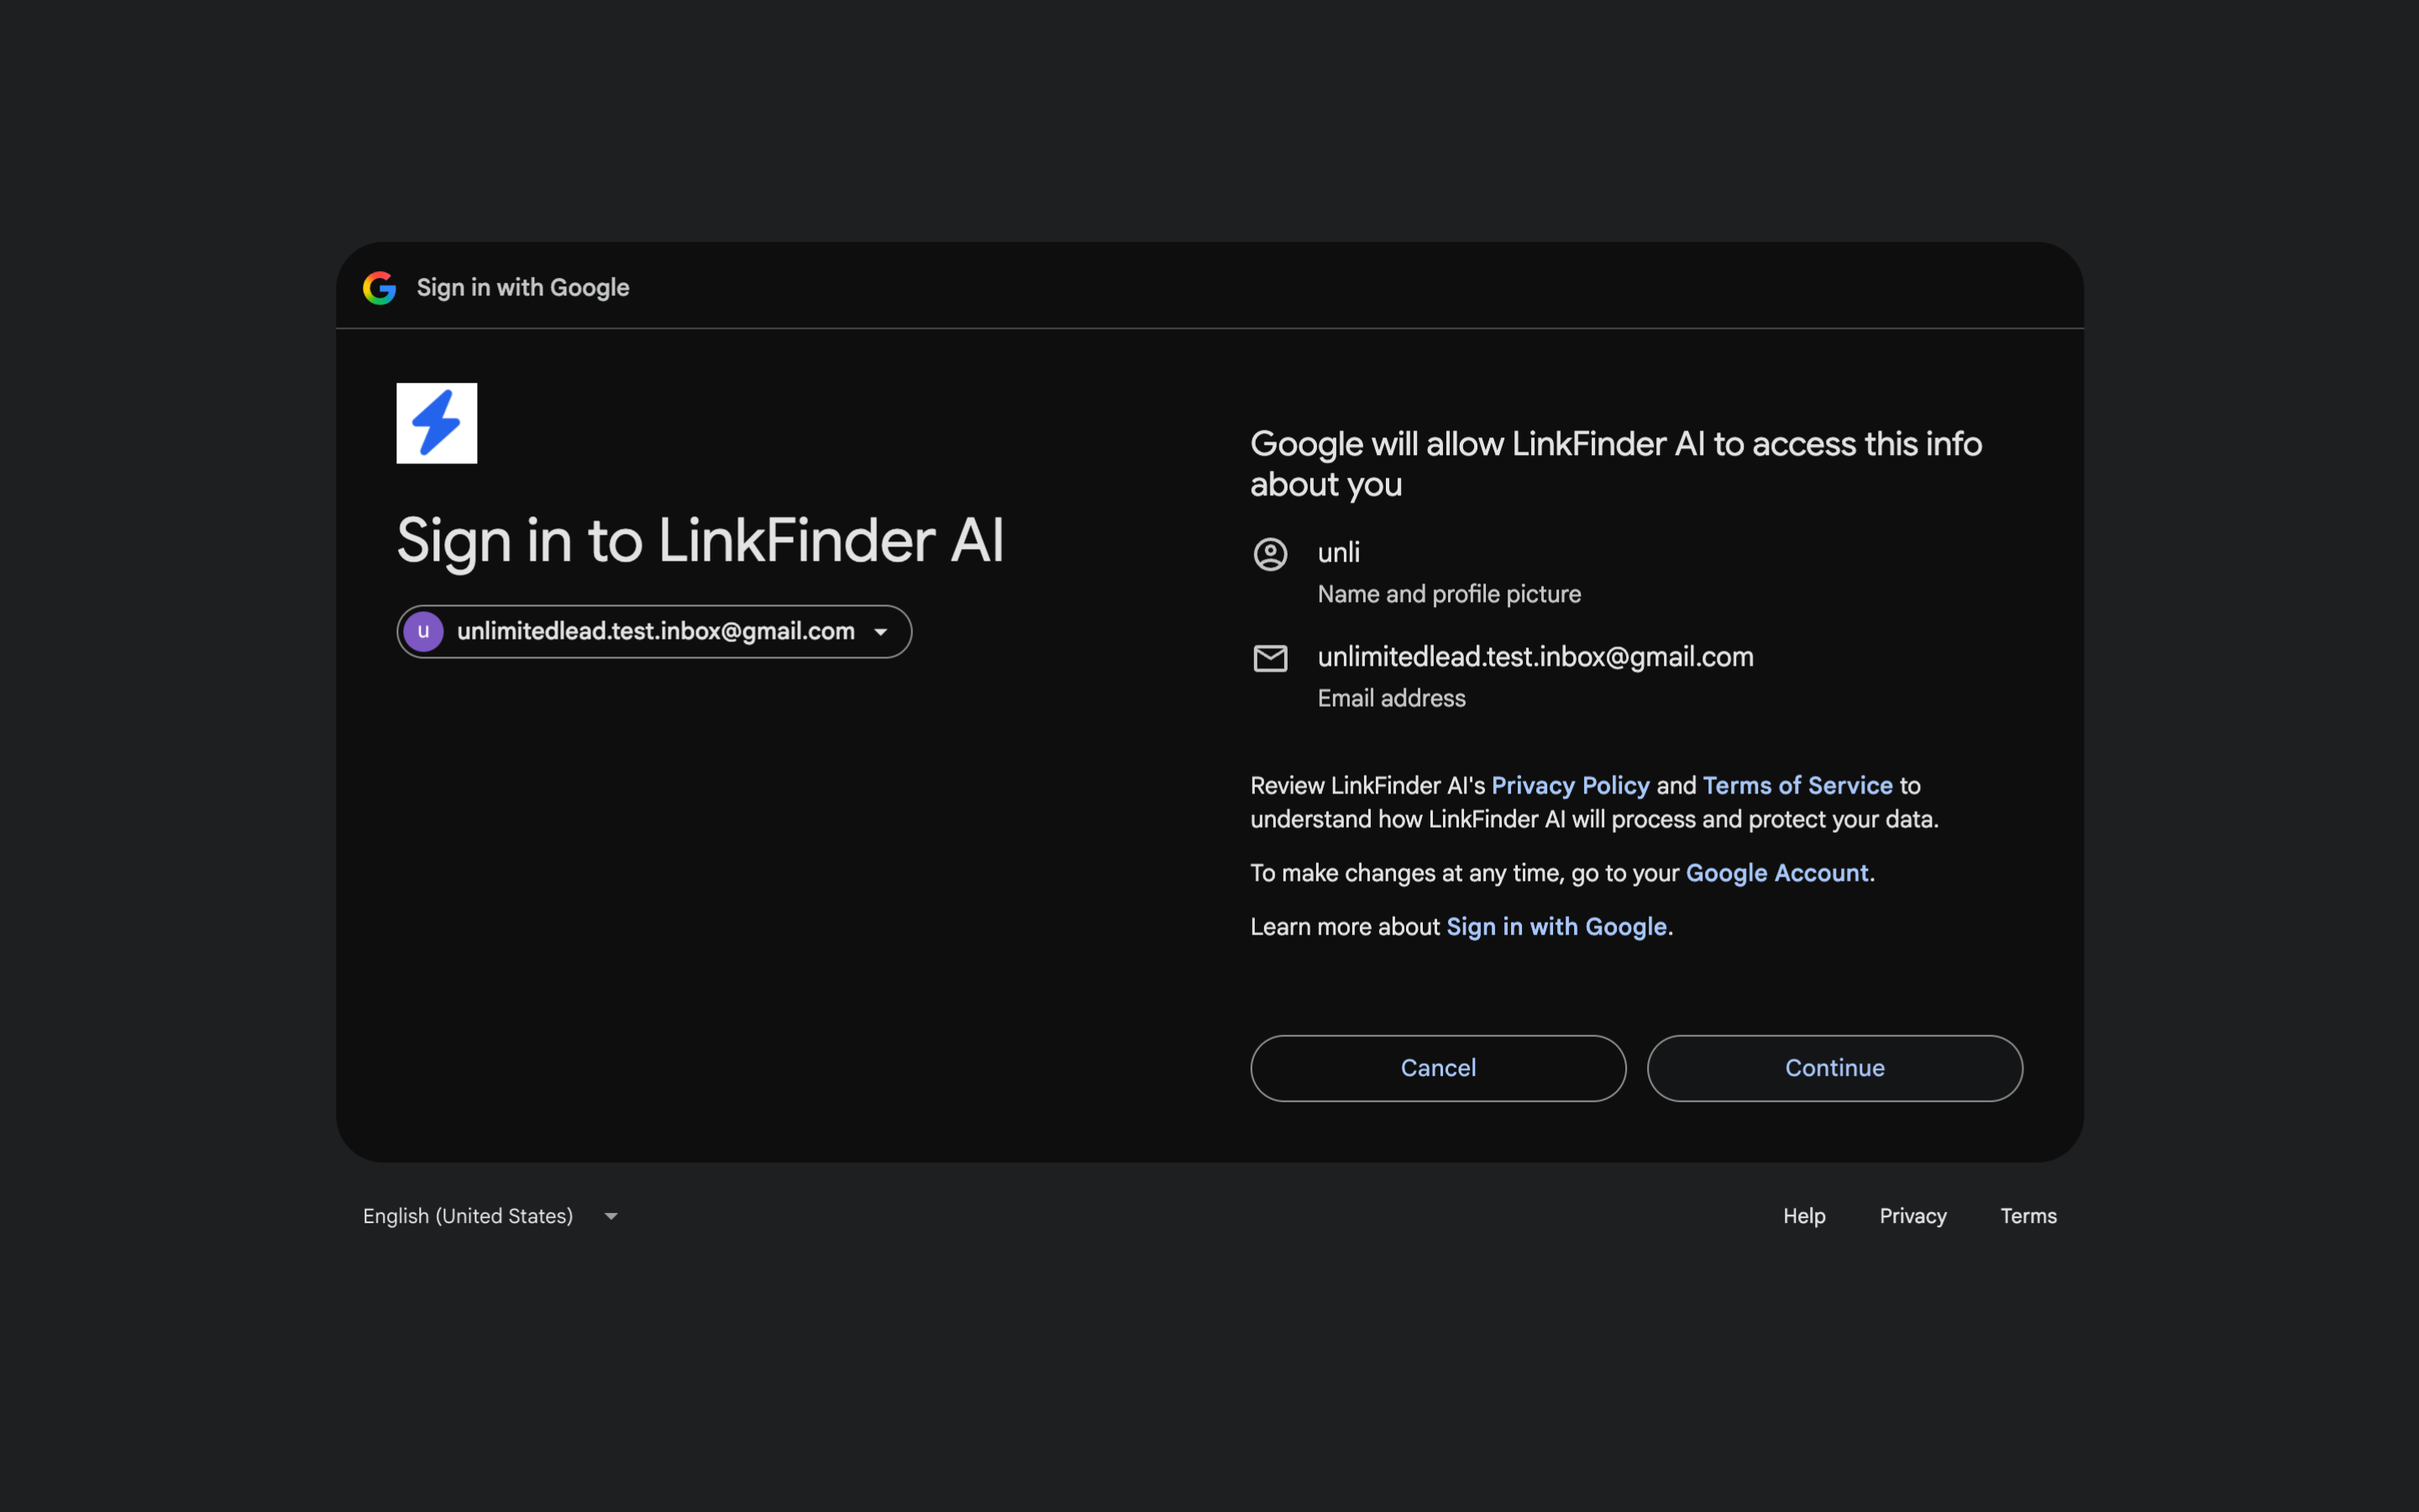
Task: Go to the Google Account link
Action: pyautogui.click(x=1776, y=873)
